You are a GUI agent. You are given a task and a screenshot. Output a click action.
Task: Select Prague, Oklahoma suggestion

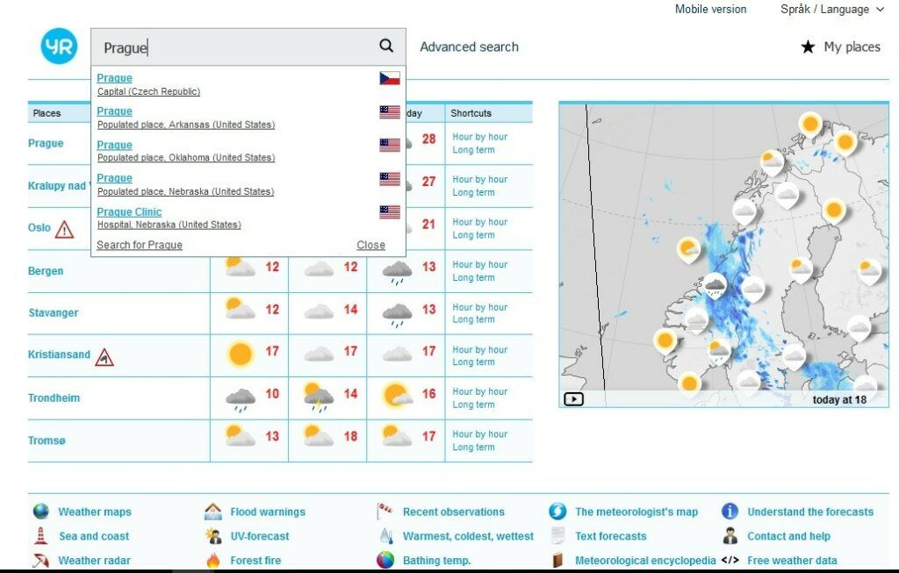click(115, 145)
